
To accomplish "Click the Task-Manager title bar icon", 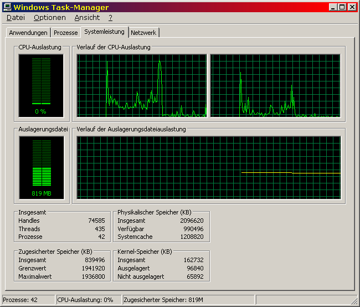I will (7, 7).
